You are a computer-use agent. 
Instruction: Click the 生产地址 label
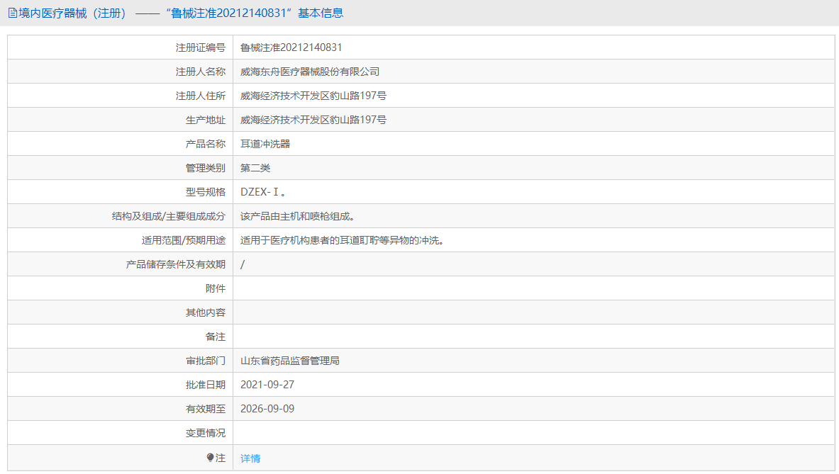[x=206, y=120]
